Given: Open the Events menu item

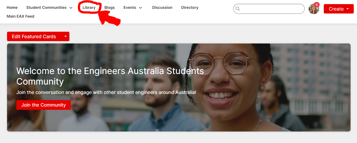Looking at the screenshot, I should 130,8.
